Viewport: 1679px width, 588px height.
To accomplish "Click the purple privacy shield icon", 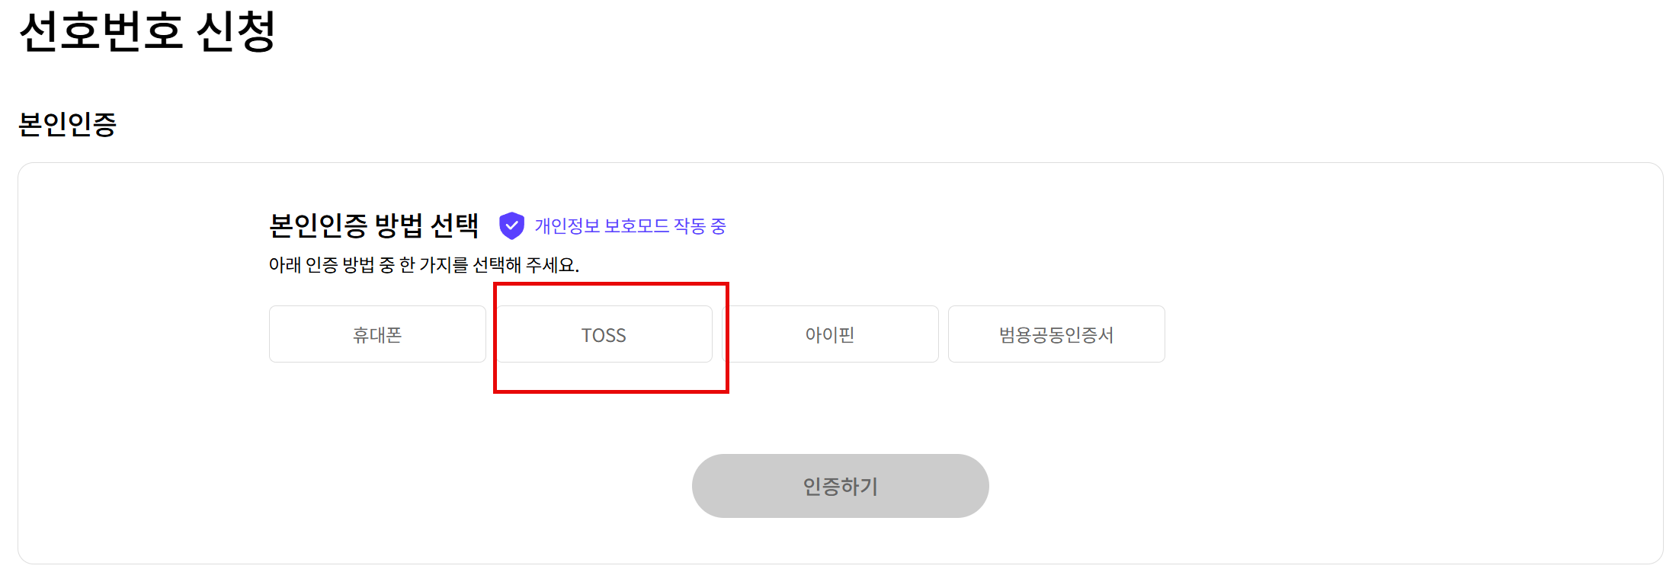I will 511,225.
